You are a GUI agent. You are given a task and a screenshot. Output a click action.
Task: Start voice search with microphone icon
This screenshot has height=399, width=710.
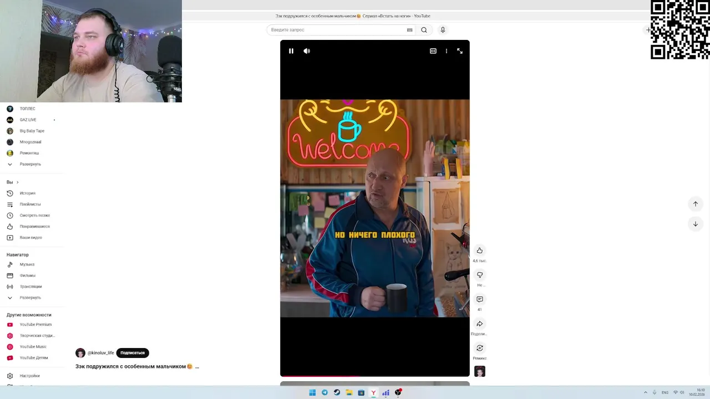coord(443,30)
